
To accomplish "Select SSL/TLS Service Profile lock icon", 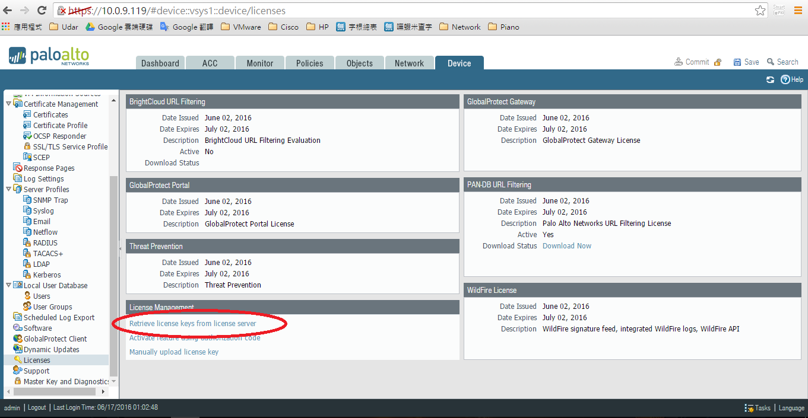I will click(x=27, y=146).
